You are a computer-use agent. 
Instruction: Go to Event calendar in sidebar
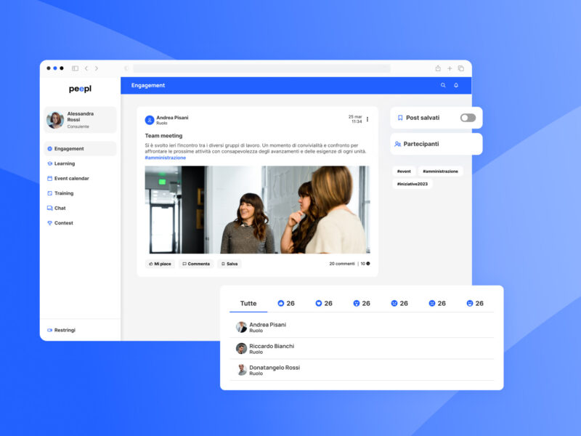coord(71,179)
